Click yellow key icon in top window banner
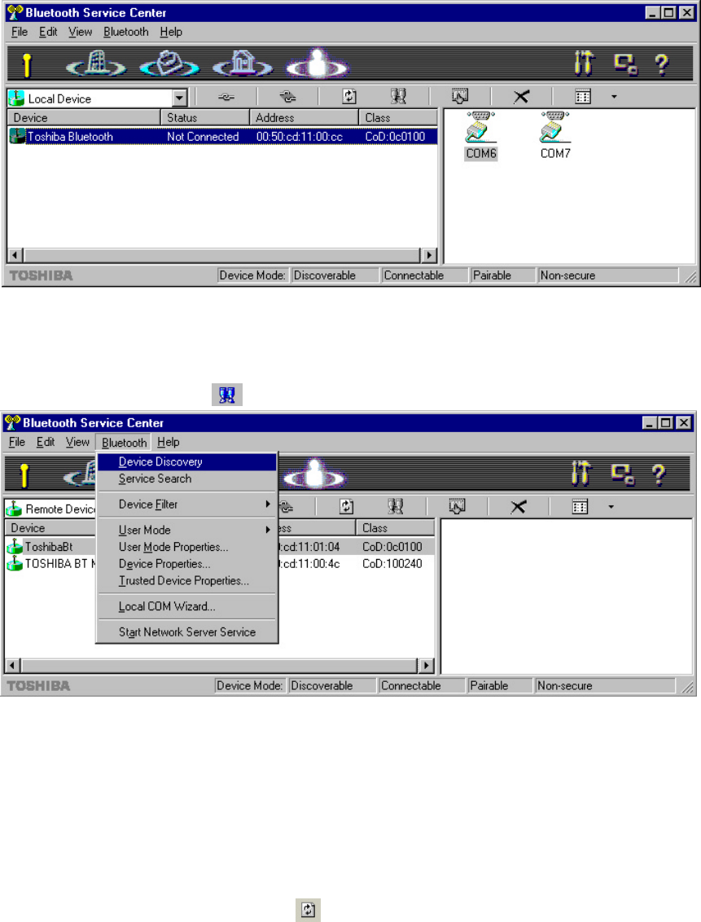701x922 pixels. pos(26,64)
